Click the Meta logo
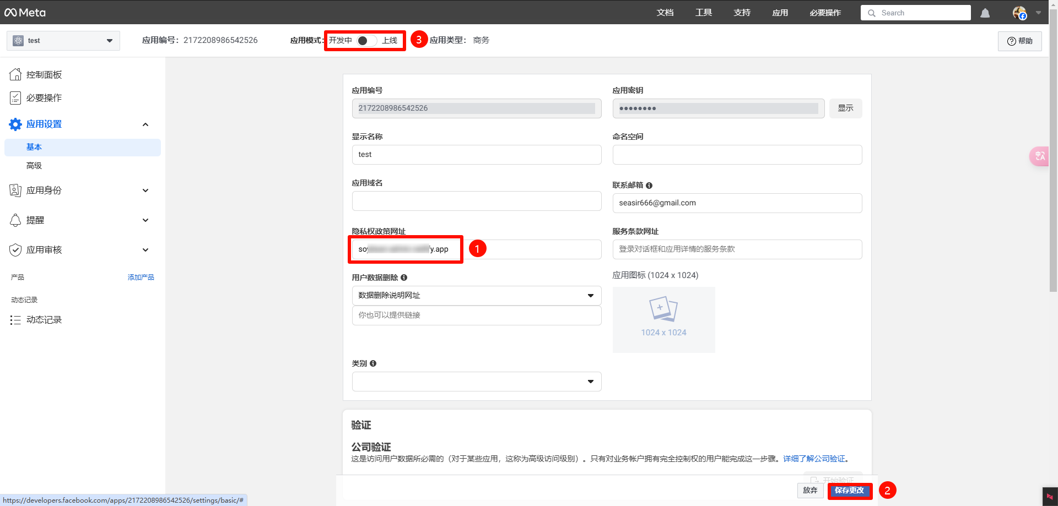This screenshot has height=506, width=1058. [25, 13]
